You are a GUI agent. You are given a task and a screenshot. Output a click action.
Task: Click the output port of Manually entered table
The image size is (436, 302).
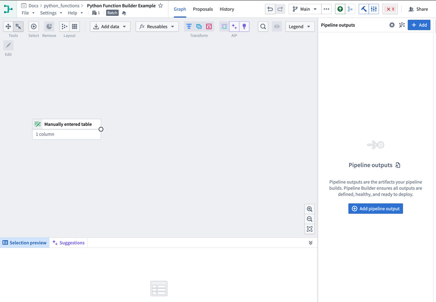[101, 129]
